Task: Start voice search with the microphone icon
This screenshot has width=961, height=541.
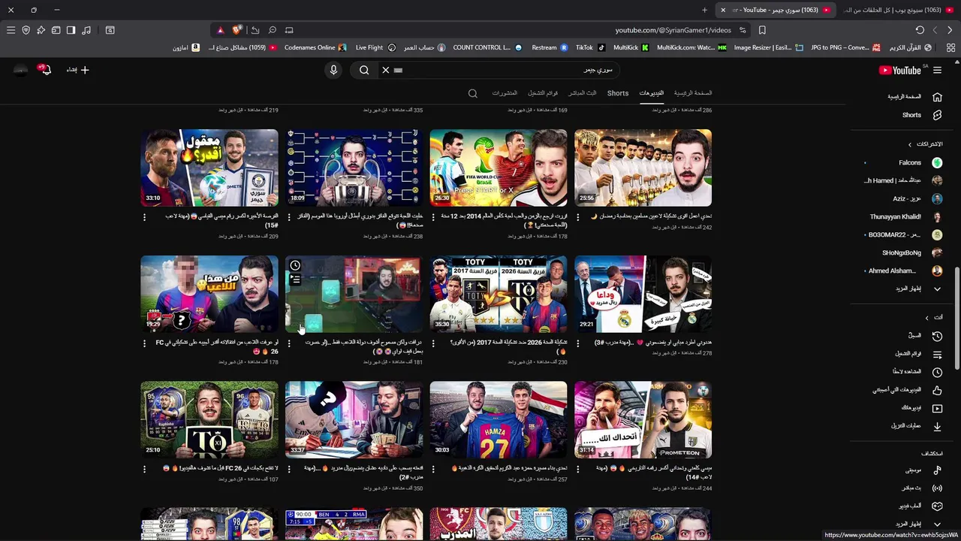Action: [x=334, y=70]
